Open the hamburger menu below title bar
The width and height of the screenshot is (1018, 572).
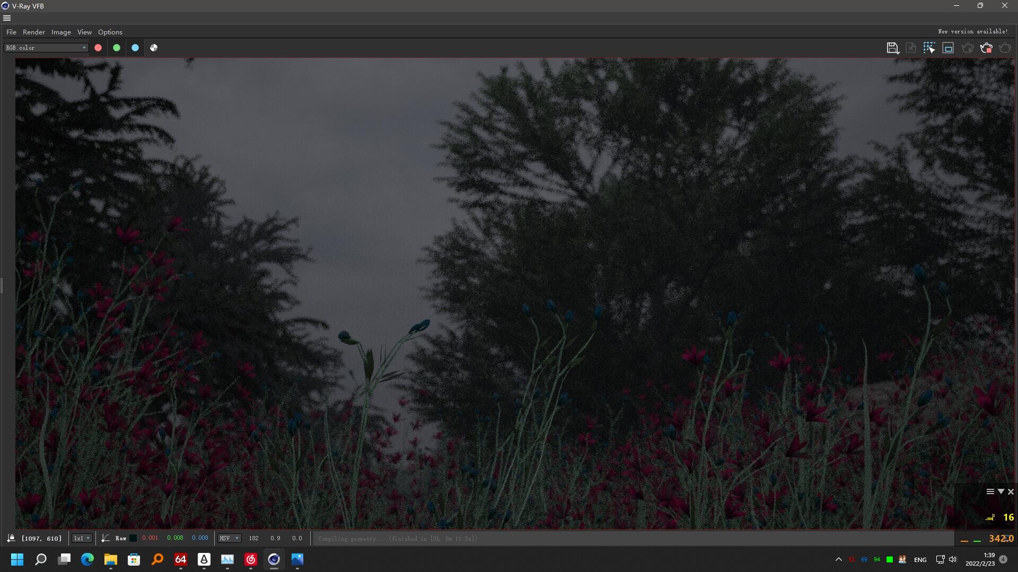point(7,18)
